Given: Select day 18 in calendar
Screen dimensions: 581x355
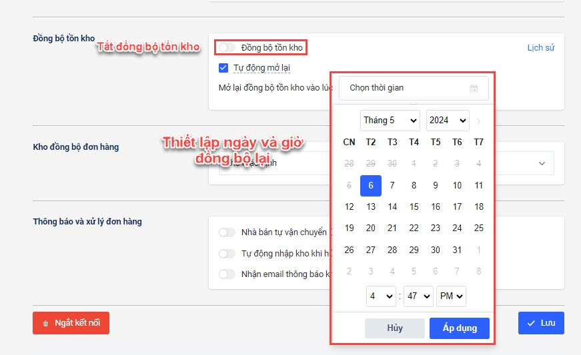Looking at the screenshot, I should coord(479,207).
